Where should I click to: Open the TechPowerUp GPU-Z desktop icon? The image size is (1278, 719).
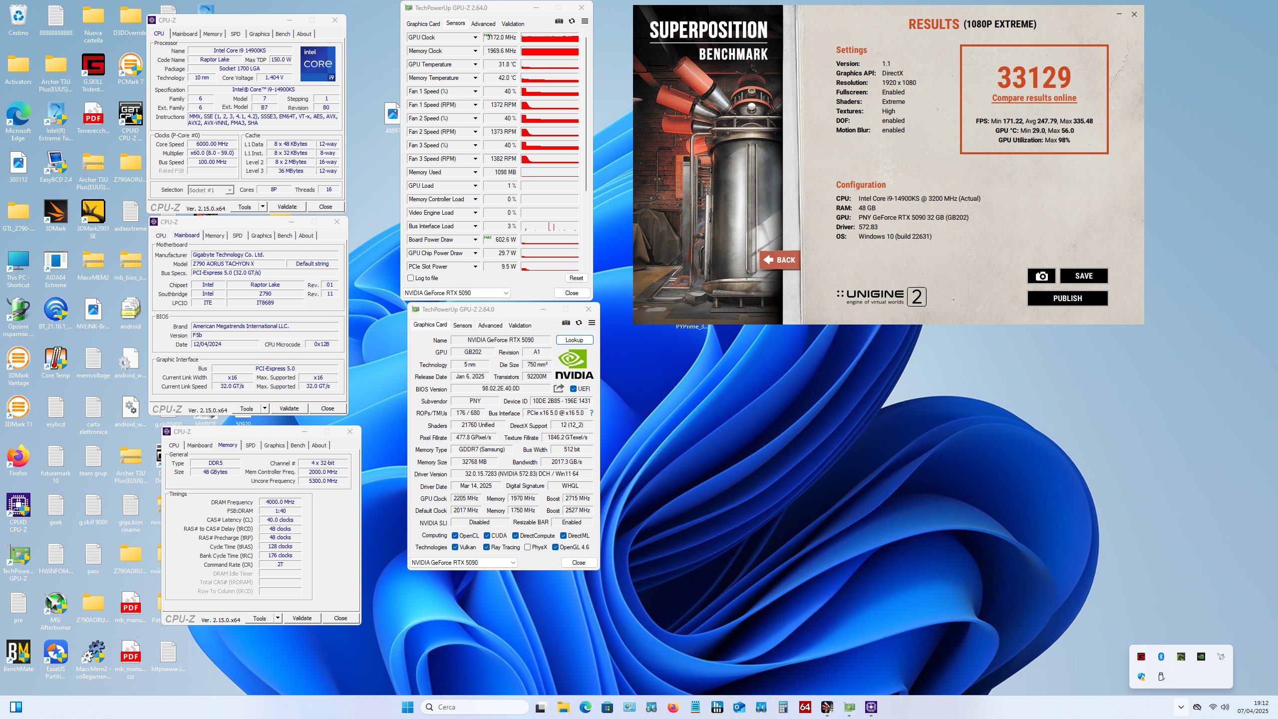(x=18, y=562)
